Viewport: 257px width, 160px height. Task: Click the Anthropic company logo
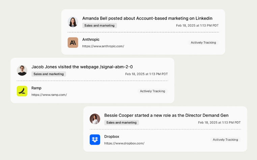[x=73, y=43]
